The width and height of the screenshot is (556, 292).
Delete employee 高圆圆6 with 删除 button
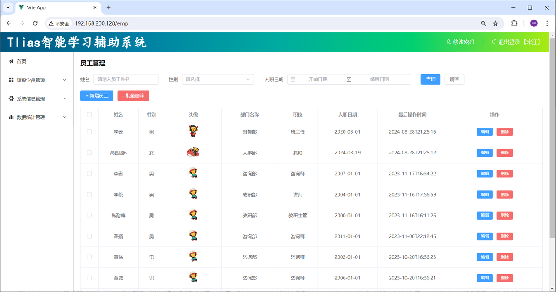tap(505, 153)
